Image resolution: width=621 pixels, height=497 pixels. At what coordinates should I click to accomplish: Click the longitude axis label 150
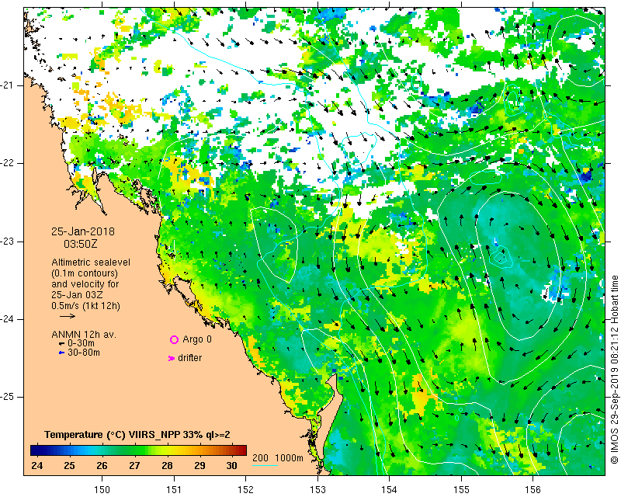coord(102,490)
